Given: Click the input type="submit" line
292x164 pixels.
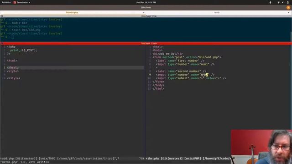Looking at the screenshot, I should [x=191, y=78].
